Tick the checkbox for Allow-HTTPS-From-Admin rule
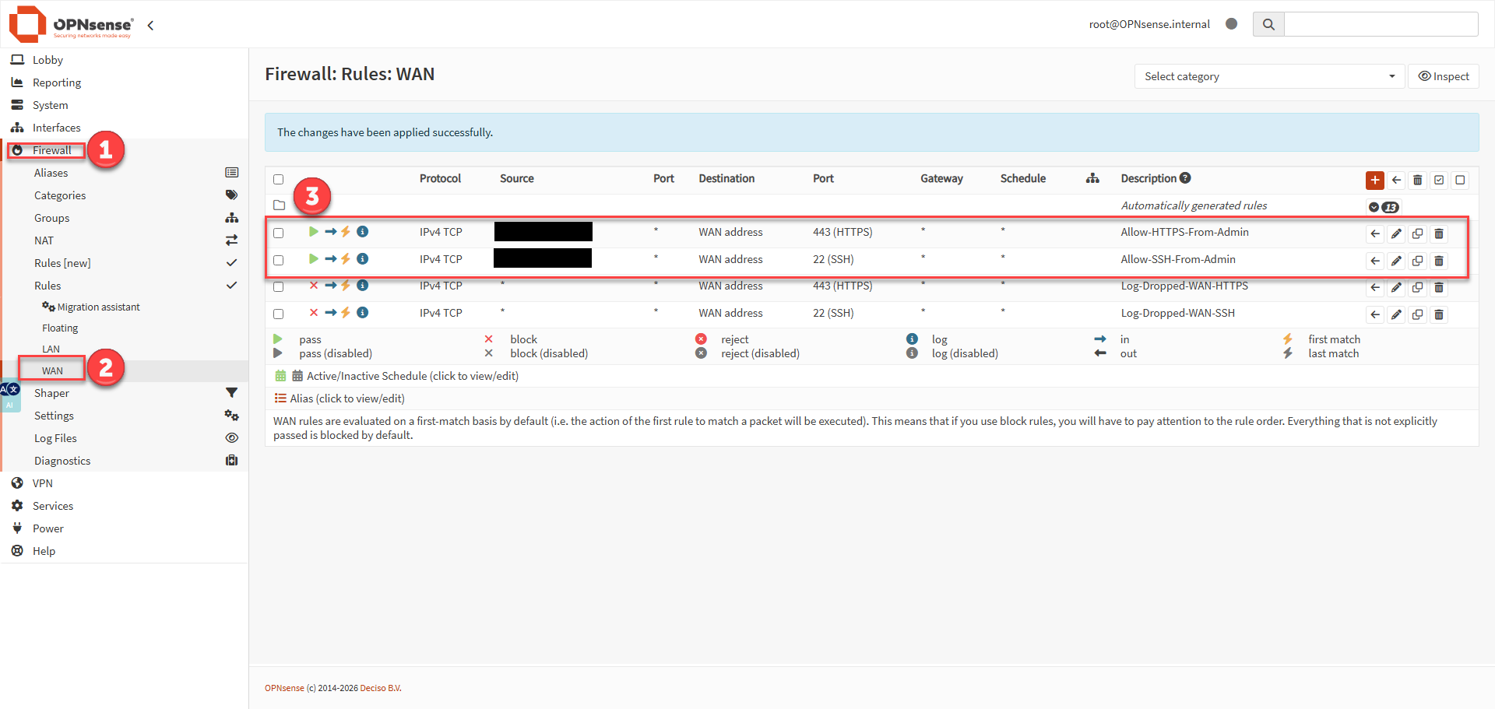 pos(279,233)
